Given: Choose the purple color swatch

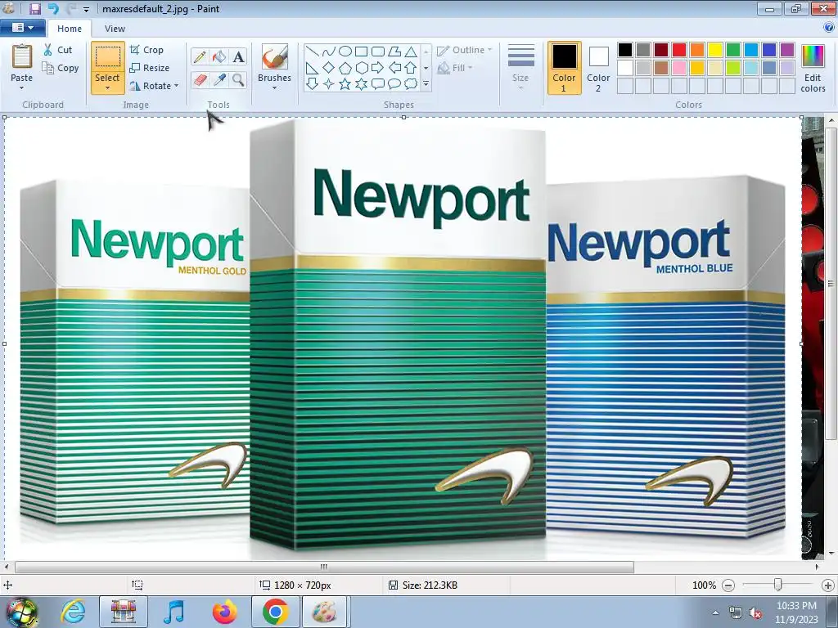Looking at the screenshot, I should coord(787,50).
